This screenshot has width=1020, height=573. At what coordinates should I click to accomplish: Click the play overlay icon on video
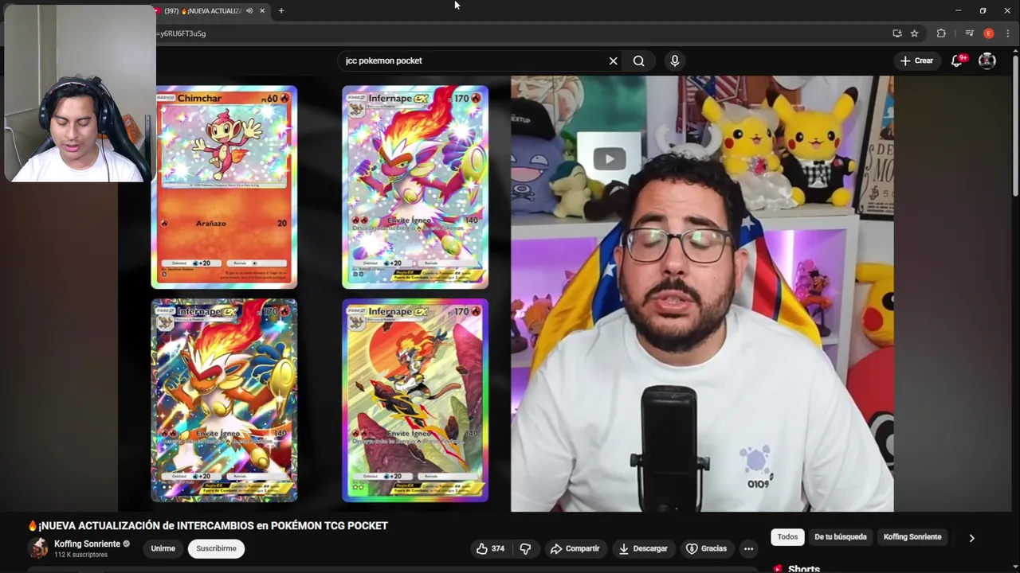click(x=610, y=158)
